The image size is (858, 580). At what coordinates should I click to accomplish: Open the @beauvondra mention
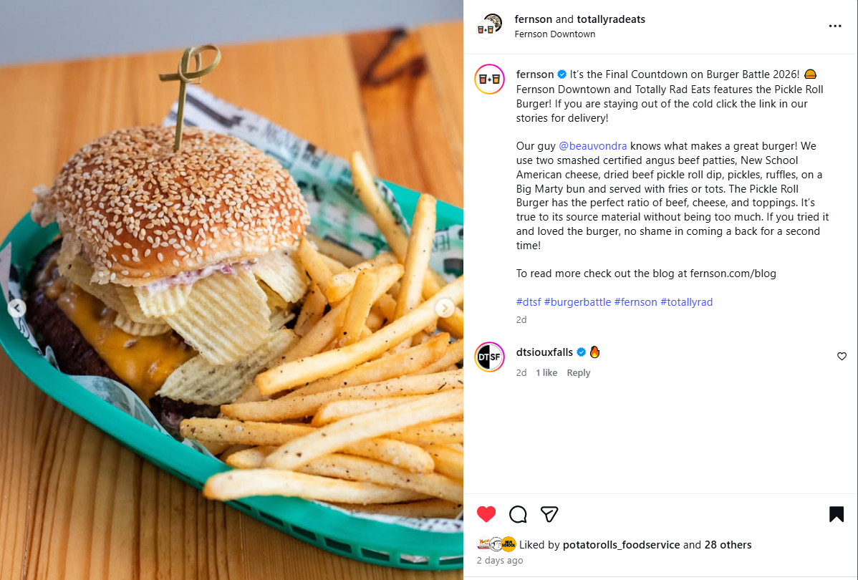click(592, 146)
